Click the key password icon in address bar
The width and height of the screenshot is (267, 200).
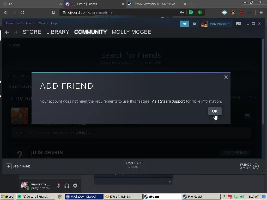182,12
